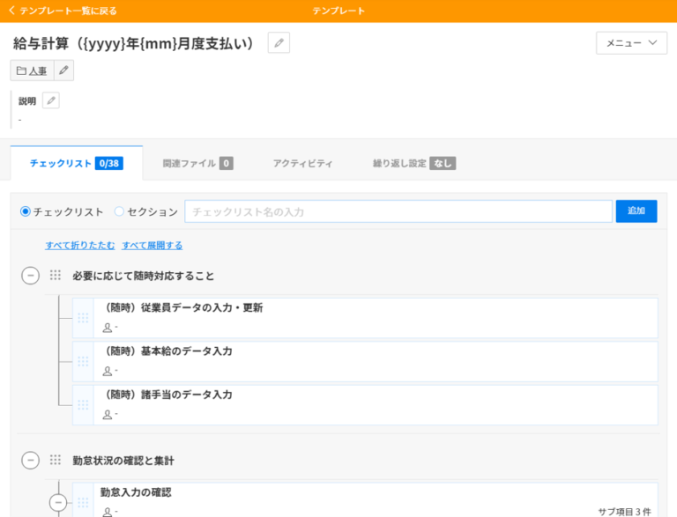The height and width of the screenshot is (517, 677).
Task: Click drag handle for 勤怠状況の確認と集計 section
Action: point(56,460)
